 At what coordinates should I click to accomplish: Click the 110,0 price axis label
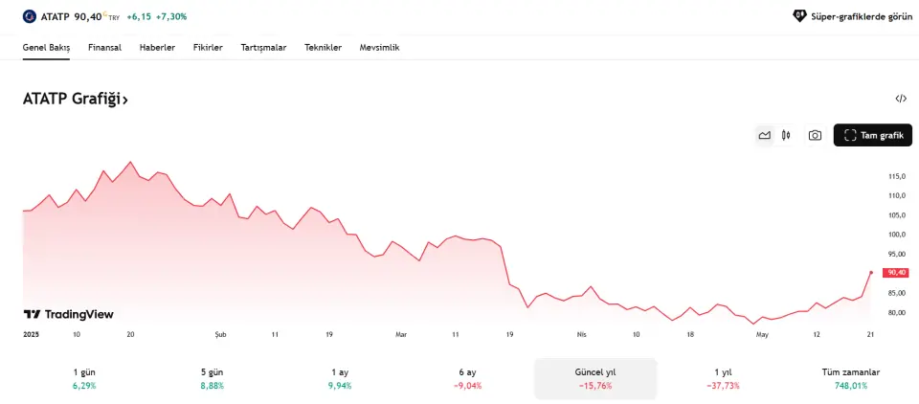click(x=897, y=195)
